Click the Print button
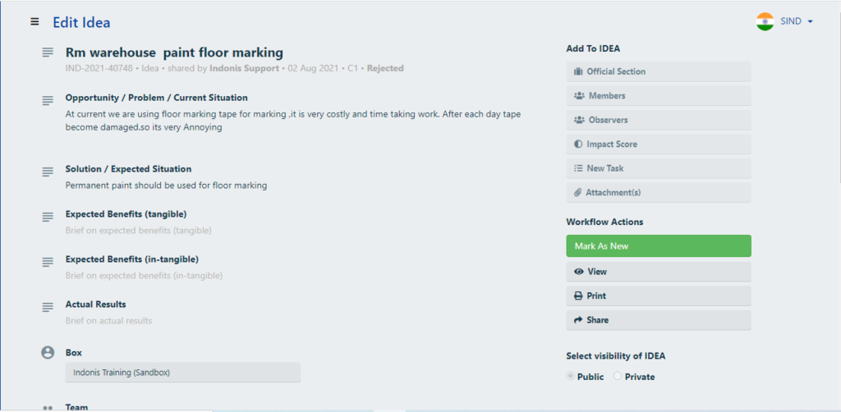The width and height of the screenshot is (841, 412). (659, 295)
